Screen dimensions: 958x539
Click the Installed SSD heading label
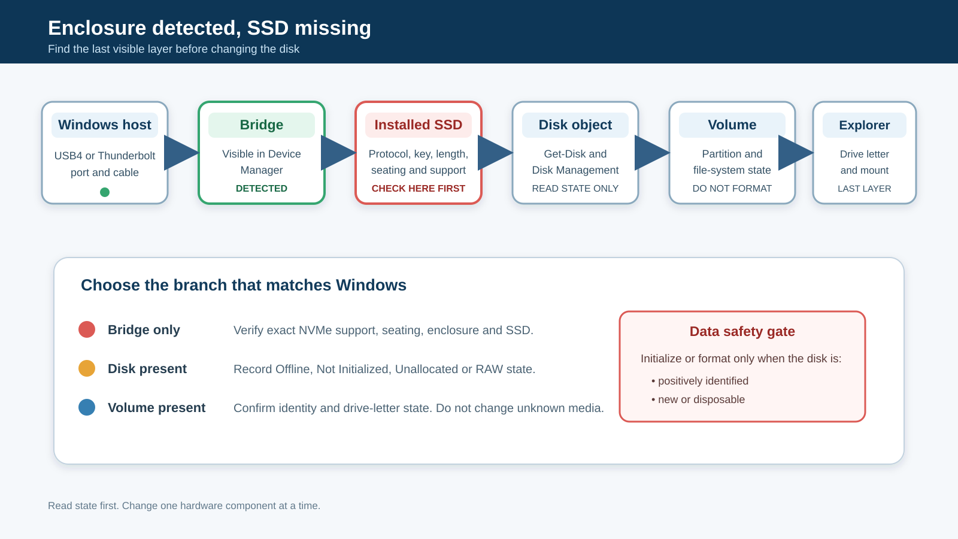[419, 125]
